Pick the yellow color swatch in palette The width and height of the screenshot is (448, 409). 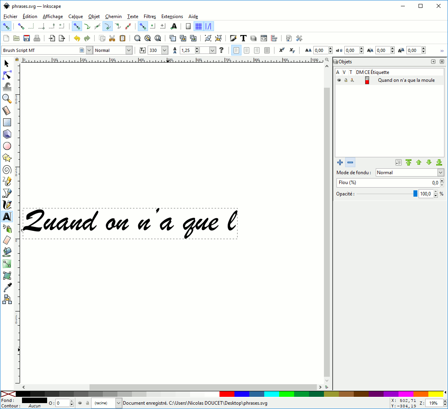click(x=436, y=394)
